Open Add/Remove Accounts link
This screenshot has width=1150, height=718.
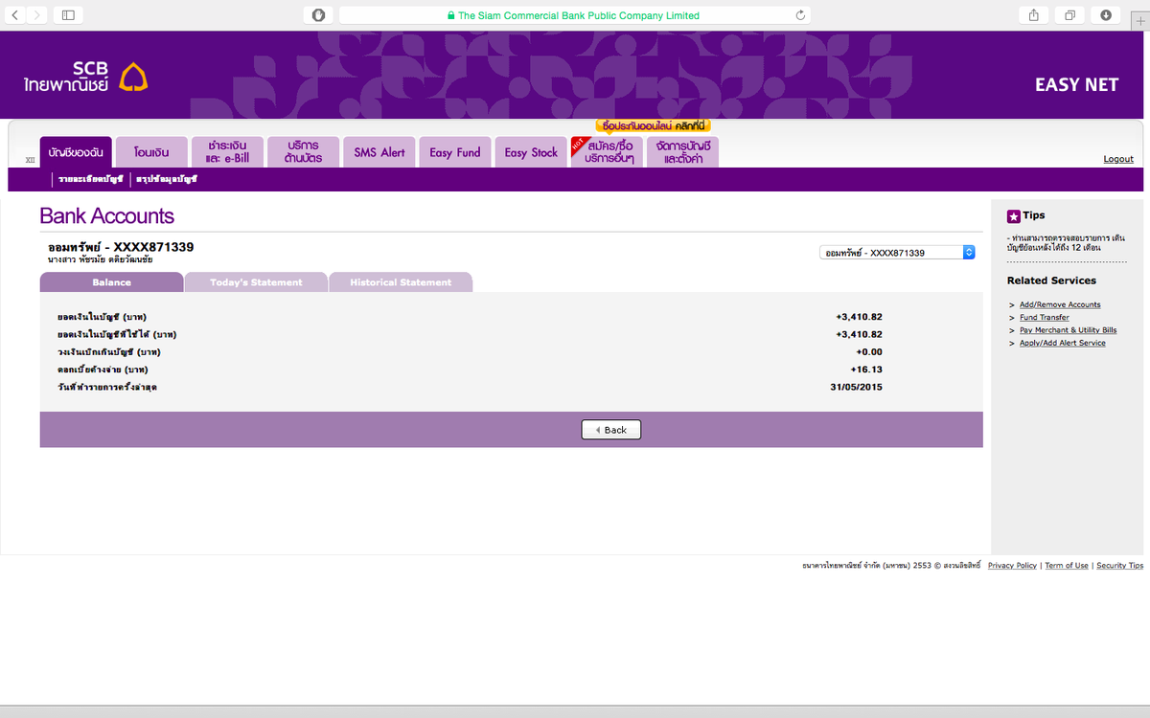click(1060, 304)
